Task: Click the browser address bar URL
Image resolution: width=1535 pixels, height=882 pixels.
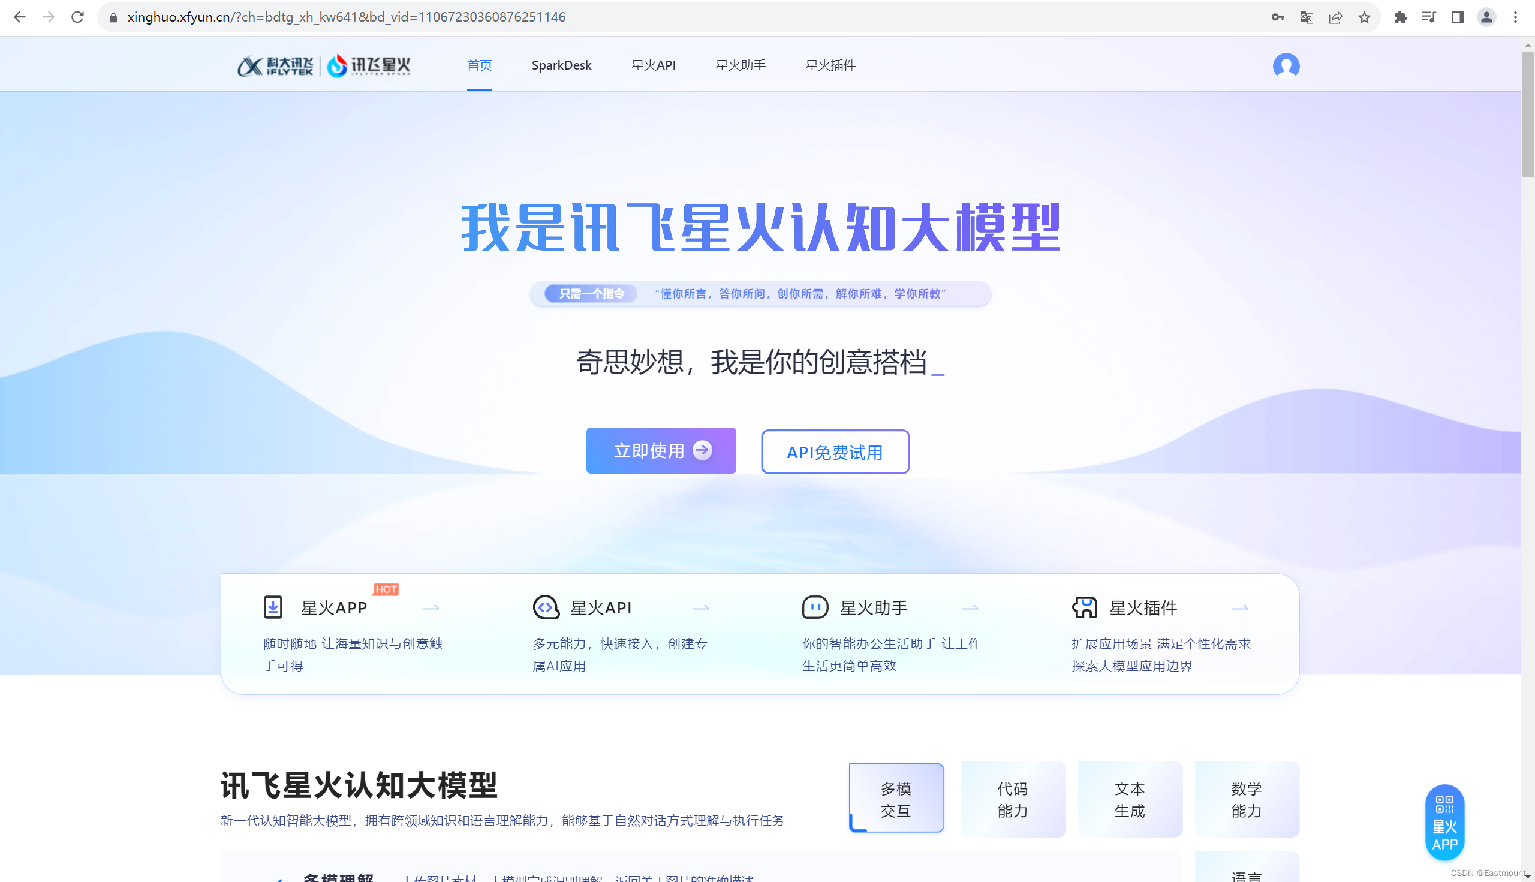Action: 345,17
